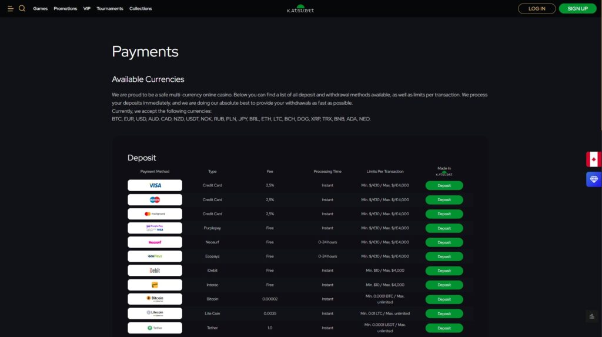The image size is (602, 337).
Task: Open the Collections menu item
Action: tap(141, 8)
